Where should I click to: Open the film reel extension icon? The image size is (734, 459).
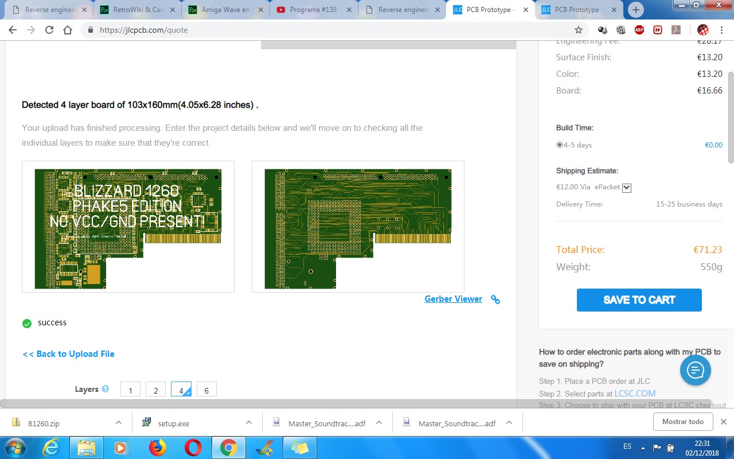point(621,30)
